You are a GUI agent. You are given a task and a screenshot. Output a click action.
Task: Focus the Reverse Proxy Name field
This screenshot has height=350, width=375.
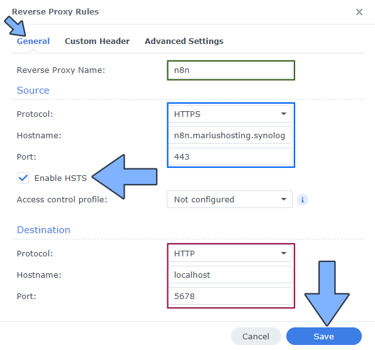(230, 70)
